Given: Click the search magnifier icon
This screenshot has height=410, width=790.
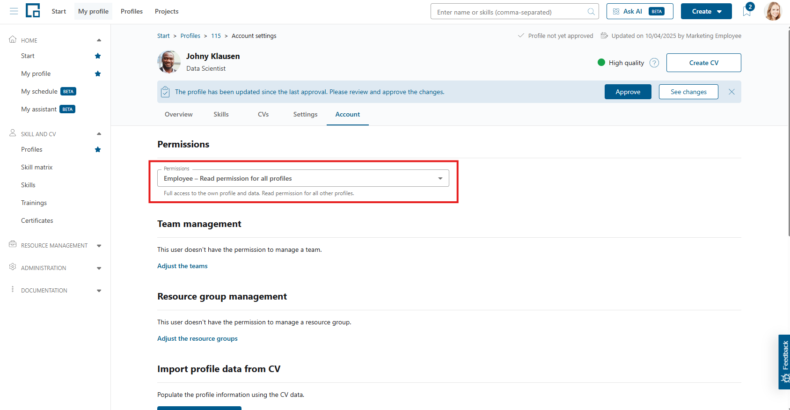Looking at the screenshot, I should pyautogui.click(x=591, y=12).
